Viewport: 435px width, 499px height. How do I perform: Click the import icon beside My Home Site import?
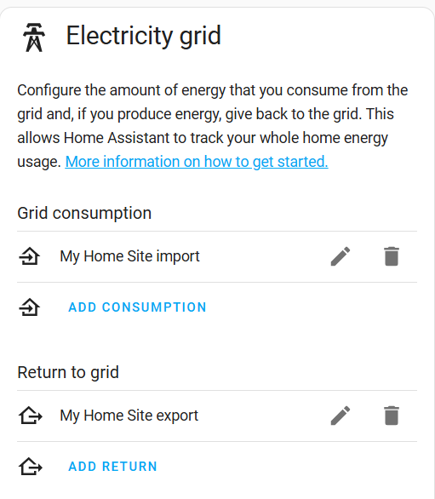(29, 256)
